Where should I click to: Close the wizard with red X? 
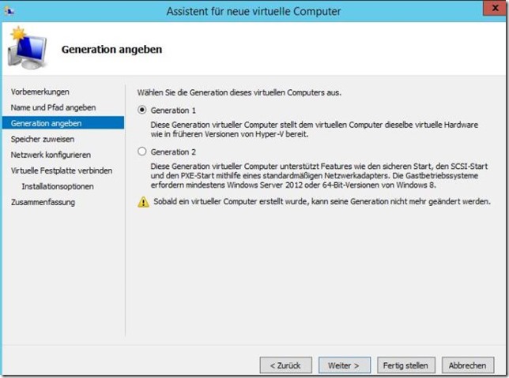(495, 8)
